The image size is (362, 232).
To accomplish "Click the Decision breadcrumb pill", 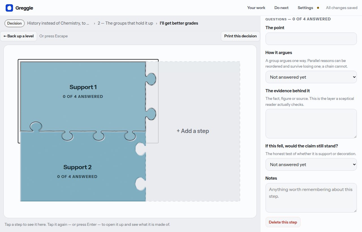I will pyautogui.click(x=14, y=23).
